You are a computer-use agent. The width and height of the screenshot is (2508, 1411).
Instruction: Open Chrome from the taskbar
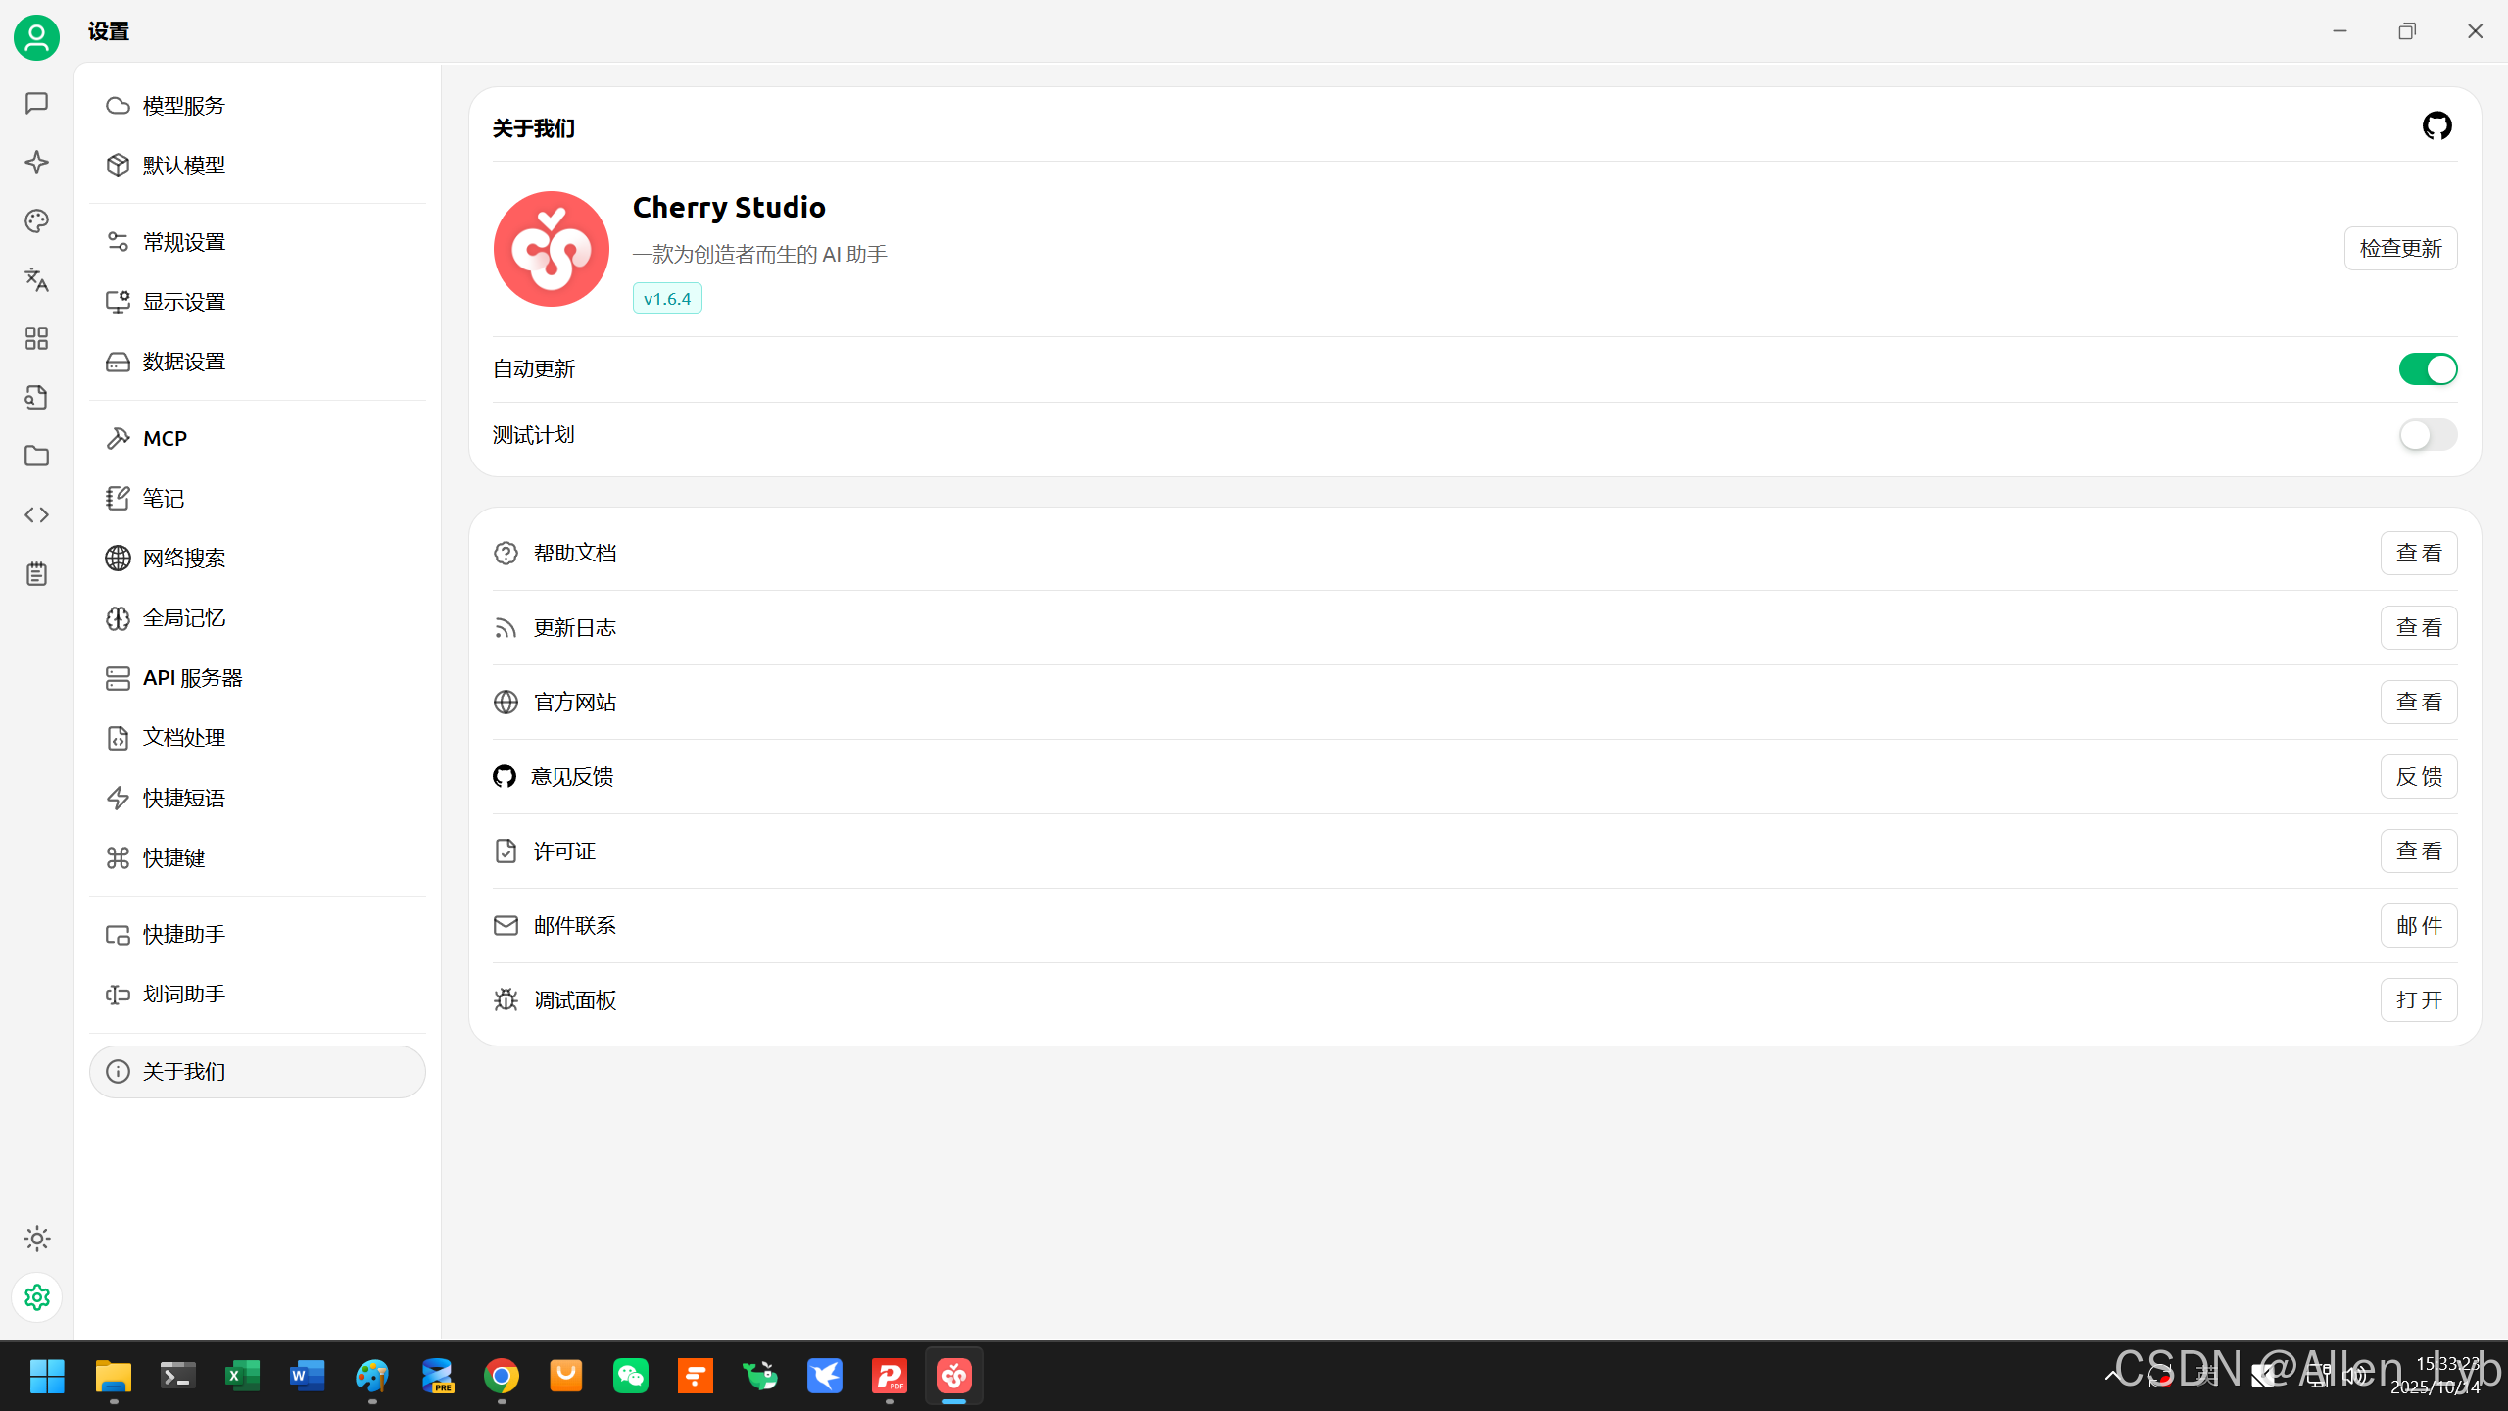coord(502,1376)
